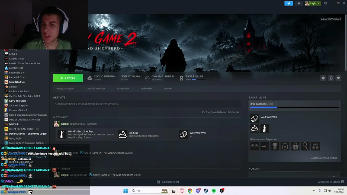Screen dimensions: 347x195
Task: Select World's Best Shepherd achievement icon
Action: [x=62, y=134]
